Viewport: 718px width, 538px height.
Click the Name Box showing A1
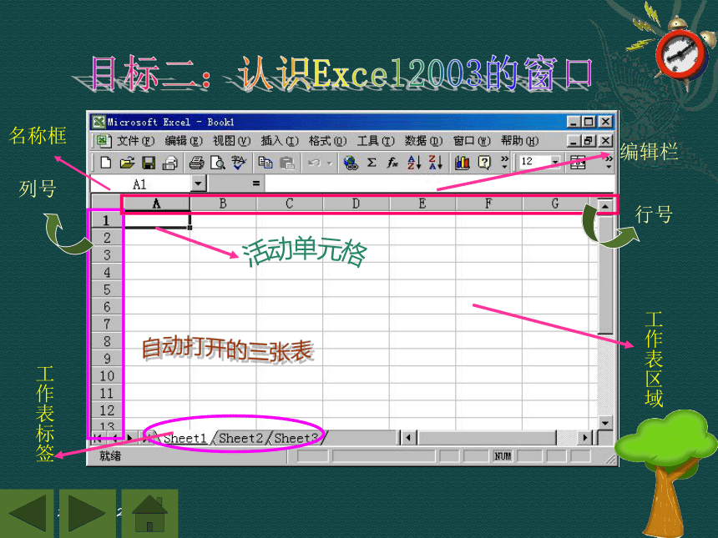tap(140, 184)
